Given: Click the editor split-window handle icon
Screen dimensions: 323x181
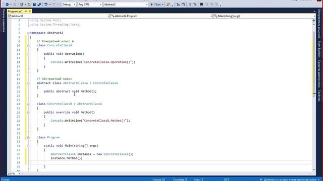Looking at the screenshot, I should 314,21.
